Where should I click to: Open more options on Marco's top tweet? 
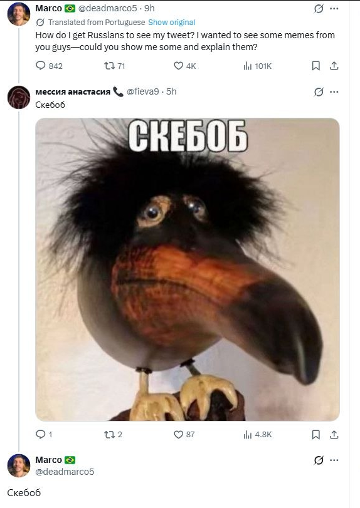334,9
